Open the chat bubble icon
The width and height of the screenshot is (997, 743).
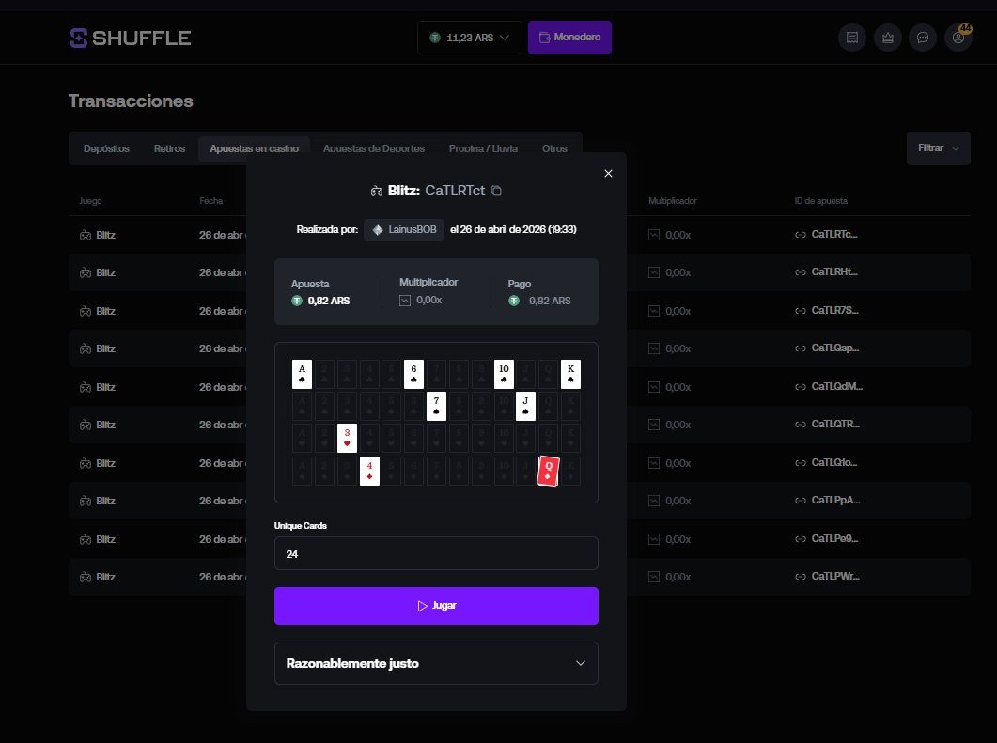tap(923, 38)
